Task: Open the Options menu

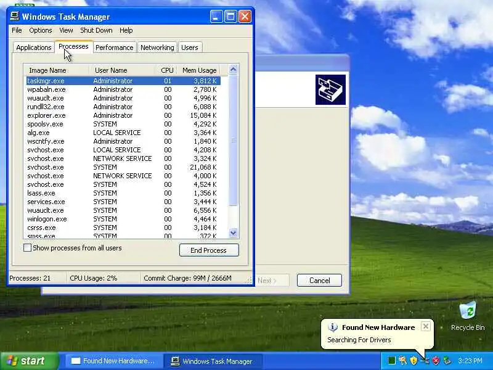Action: pyautogui.click(x=41, y=30)
